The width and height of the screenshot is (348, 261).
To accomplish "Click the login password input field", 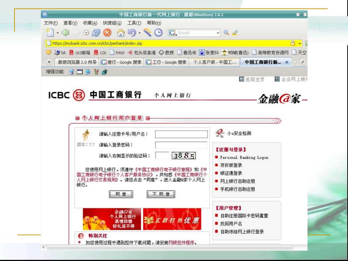I will point(181,145).
